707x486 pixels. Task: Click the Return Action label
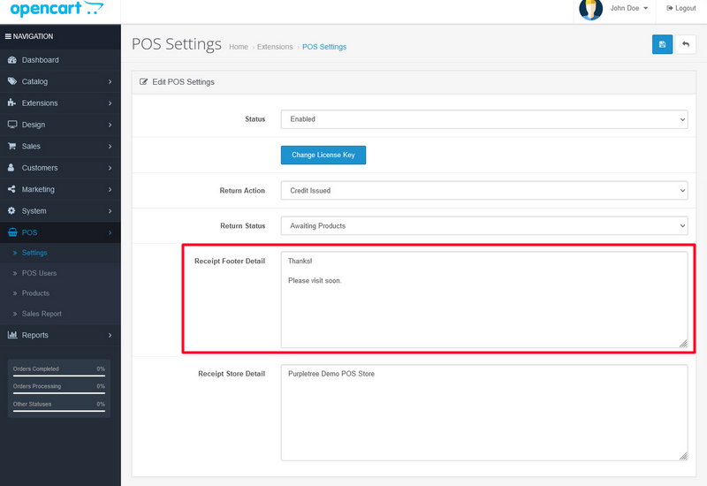[x=242, y=191]
